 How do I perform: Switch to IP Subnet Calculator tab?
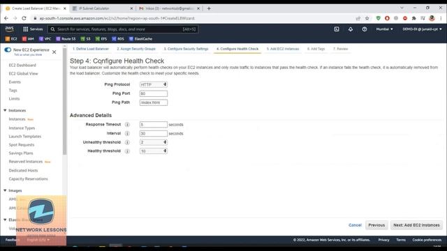[103, 8]
